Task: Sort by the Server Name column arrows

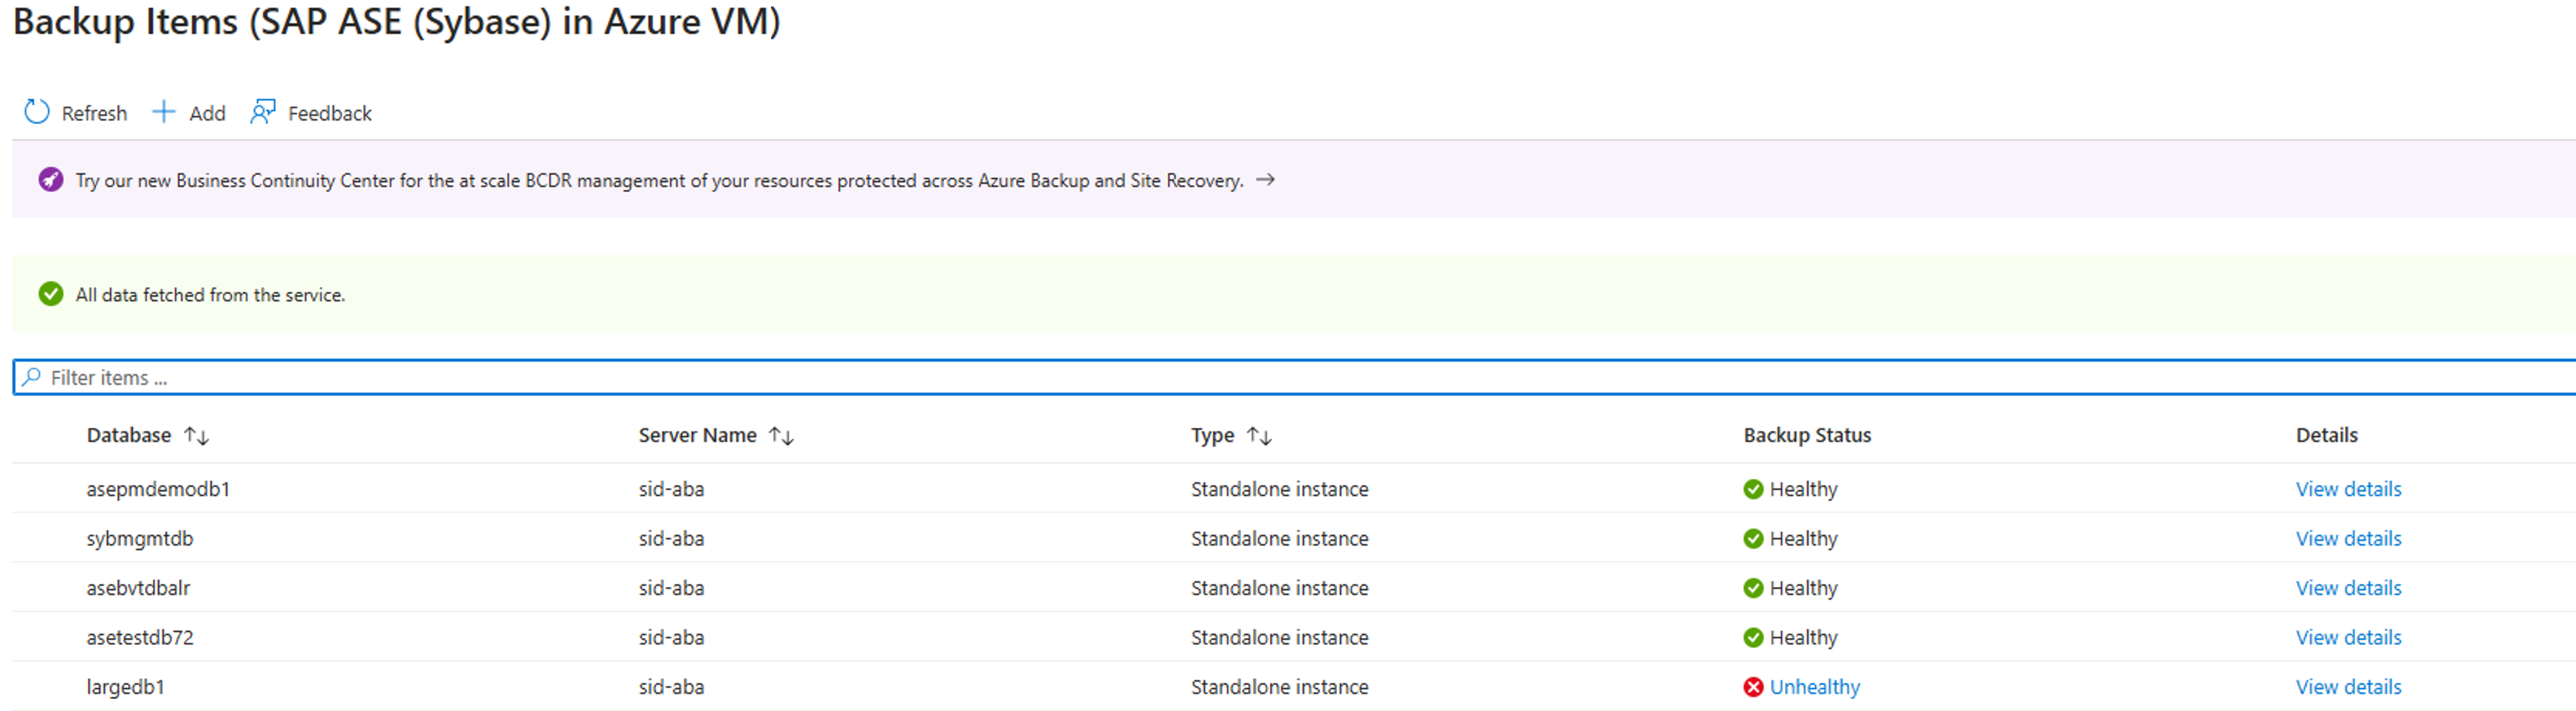Action: point(781,436)
